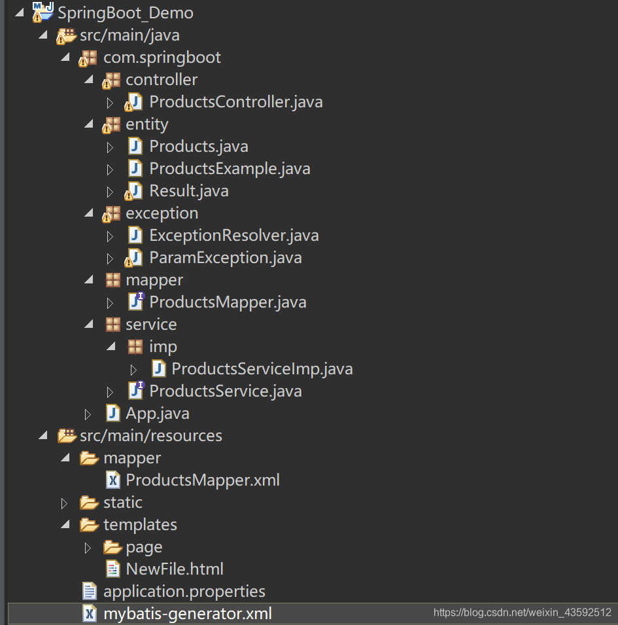Expand the static folder node
618x625 pixels.
point(64,504)
